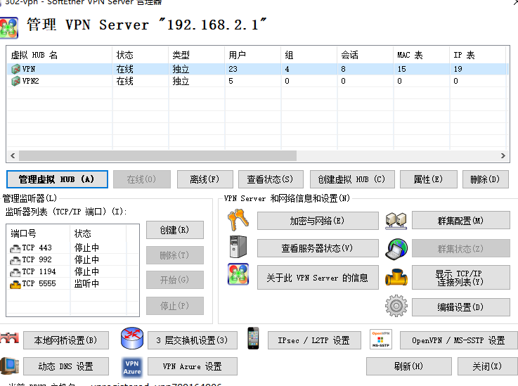Open hub 属性(E) button
The height and width of the screenshot is (386, 518).
coord(429,179)
